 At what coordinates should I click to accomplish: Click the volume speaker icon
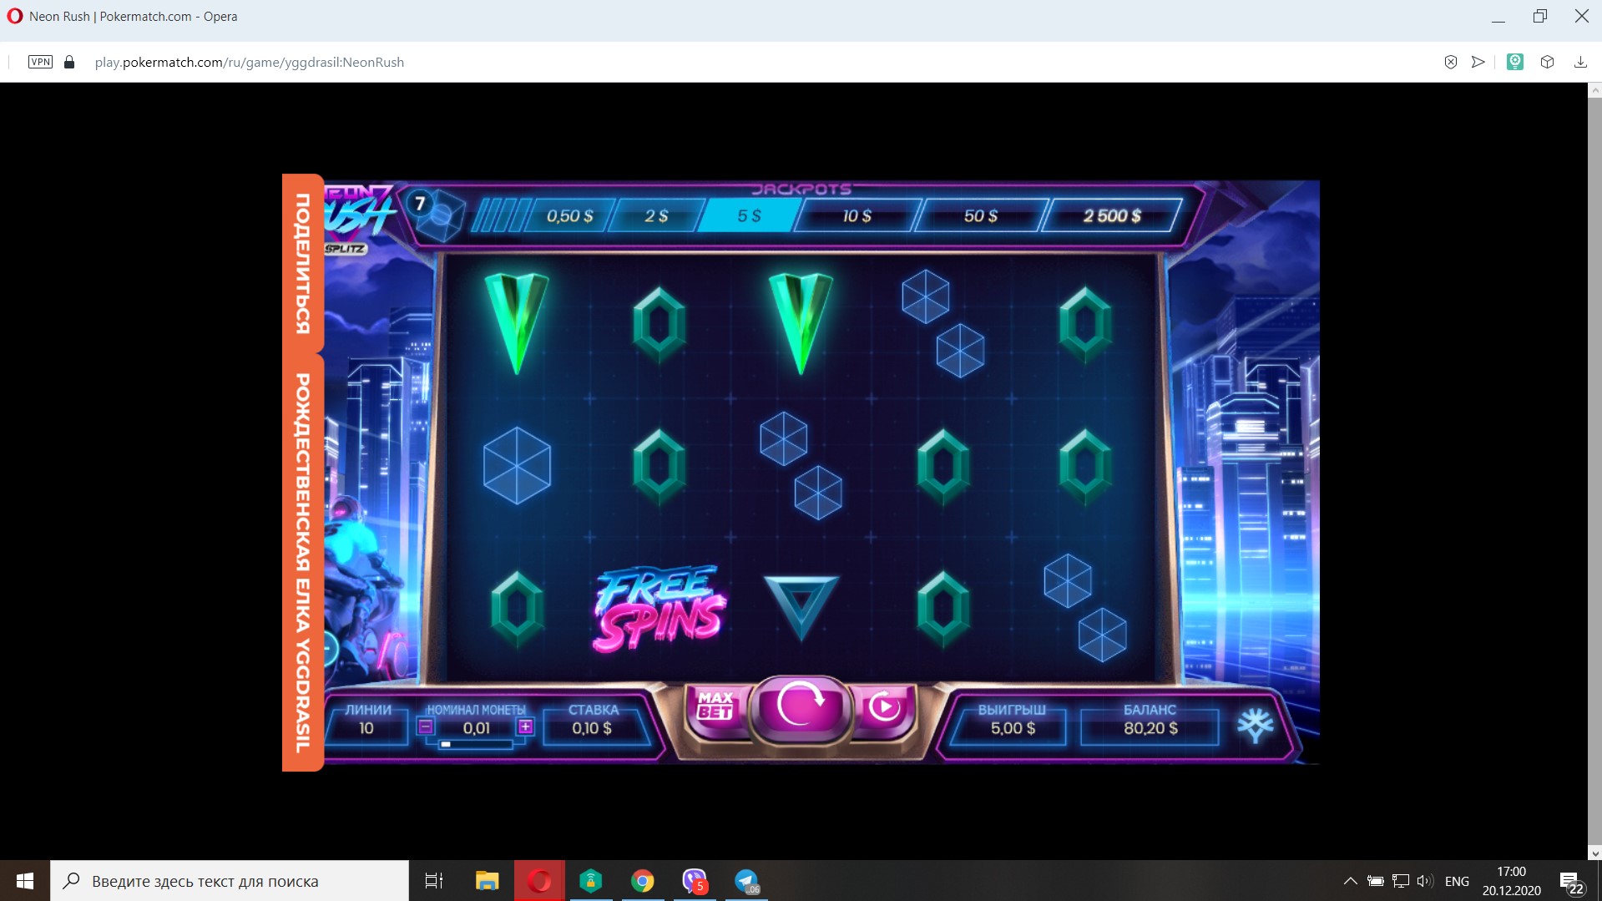1425,881
